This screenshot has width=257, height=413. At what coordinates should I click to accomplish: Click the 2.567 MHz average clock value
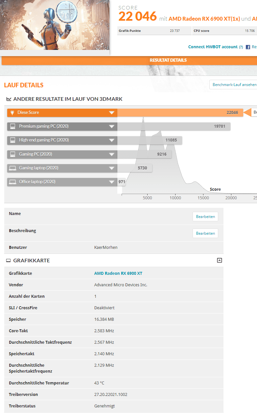tap(104, 342)
